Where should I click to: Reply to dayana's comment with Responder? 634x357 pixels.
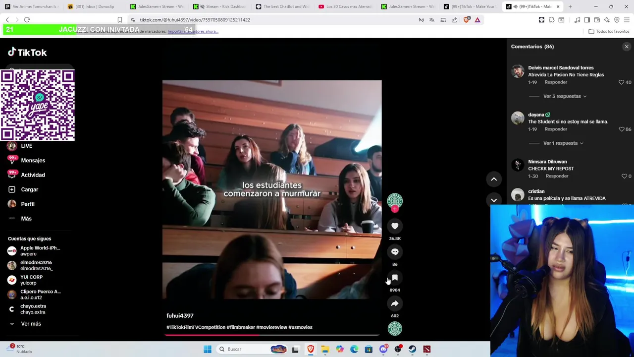tap(556, 129)
